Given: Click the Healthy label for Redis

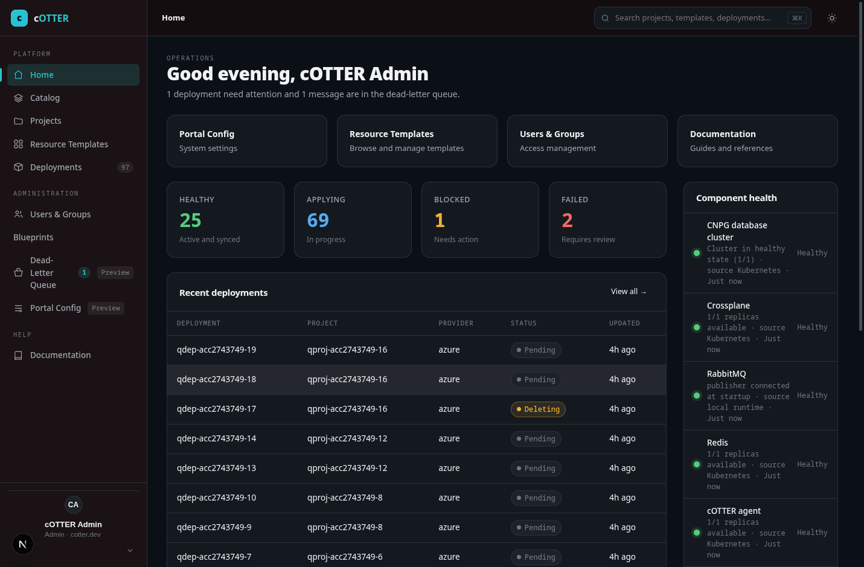Looking at the screenshot, I should point(812,464).
